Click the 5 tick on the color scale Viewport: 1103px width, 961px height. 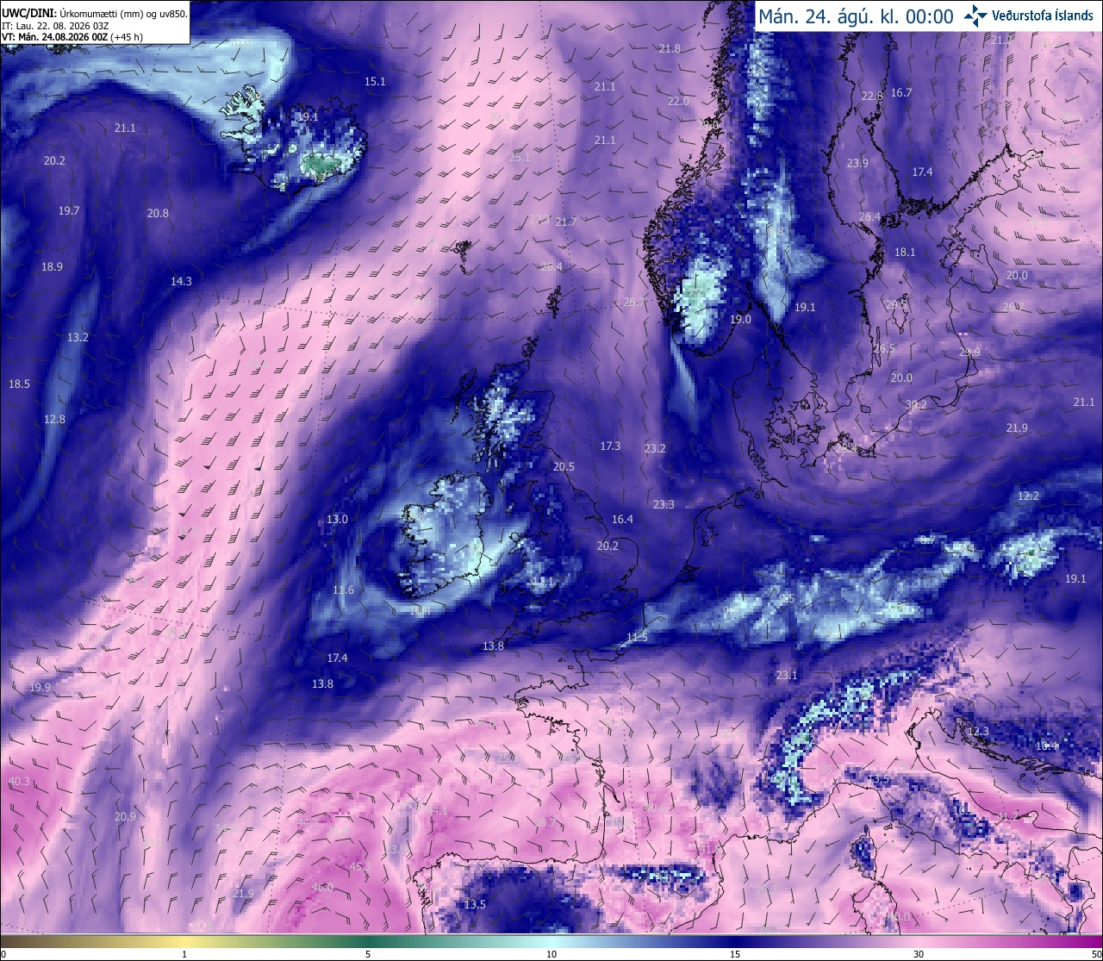click(x=368, y=954)
